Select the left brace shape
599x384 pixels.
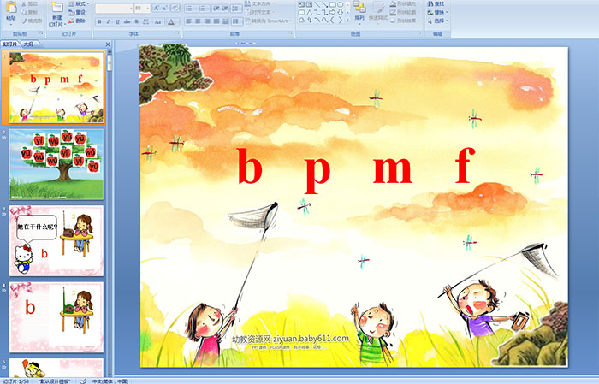pyautogui.click(x=332, y=20)
